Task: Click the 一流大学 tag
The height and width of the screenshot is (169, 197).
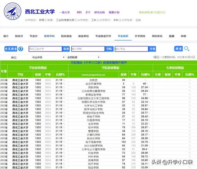Action: [64, 12]
